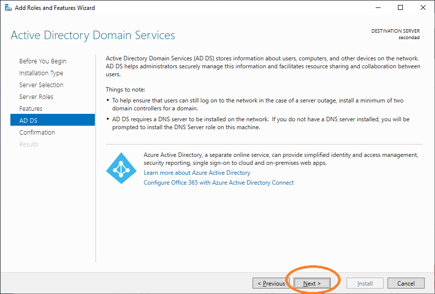
Task: Jump to the Features step
Action: click(31, 109)
